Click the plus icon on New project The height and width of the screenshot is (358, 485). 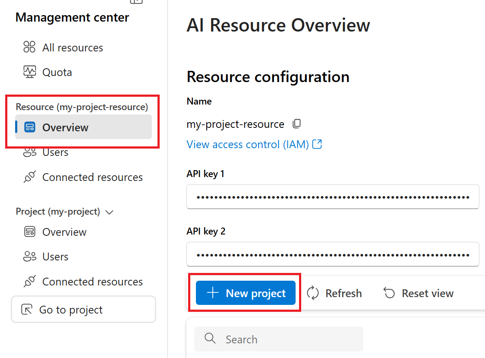pos(213,293)
